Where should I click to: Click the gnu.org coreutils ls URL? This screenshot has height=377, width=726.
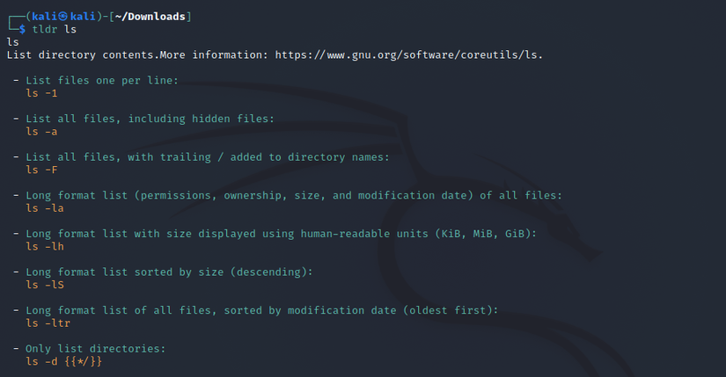[407, 55]
